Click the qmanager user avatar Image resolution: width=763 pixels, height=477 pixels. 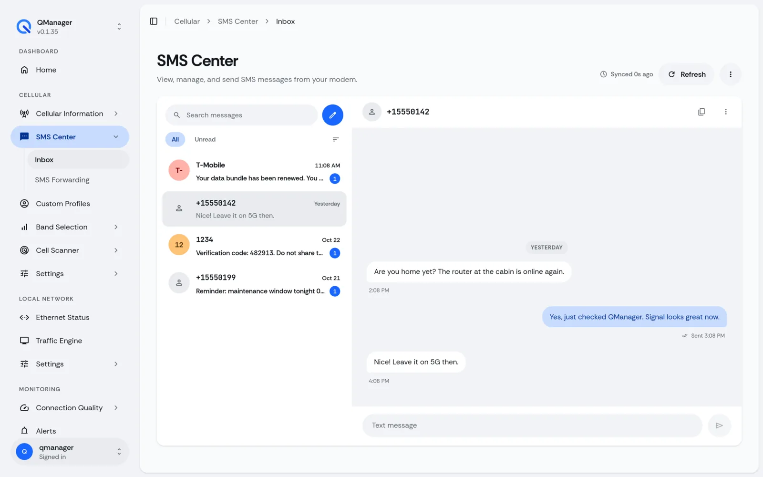(24, 452)
